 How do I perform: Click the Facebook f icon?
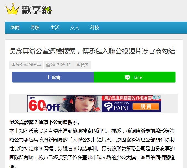48,77
